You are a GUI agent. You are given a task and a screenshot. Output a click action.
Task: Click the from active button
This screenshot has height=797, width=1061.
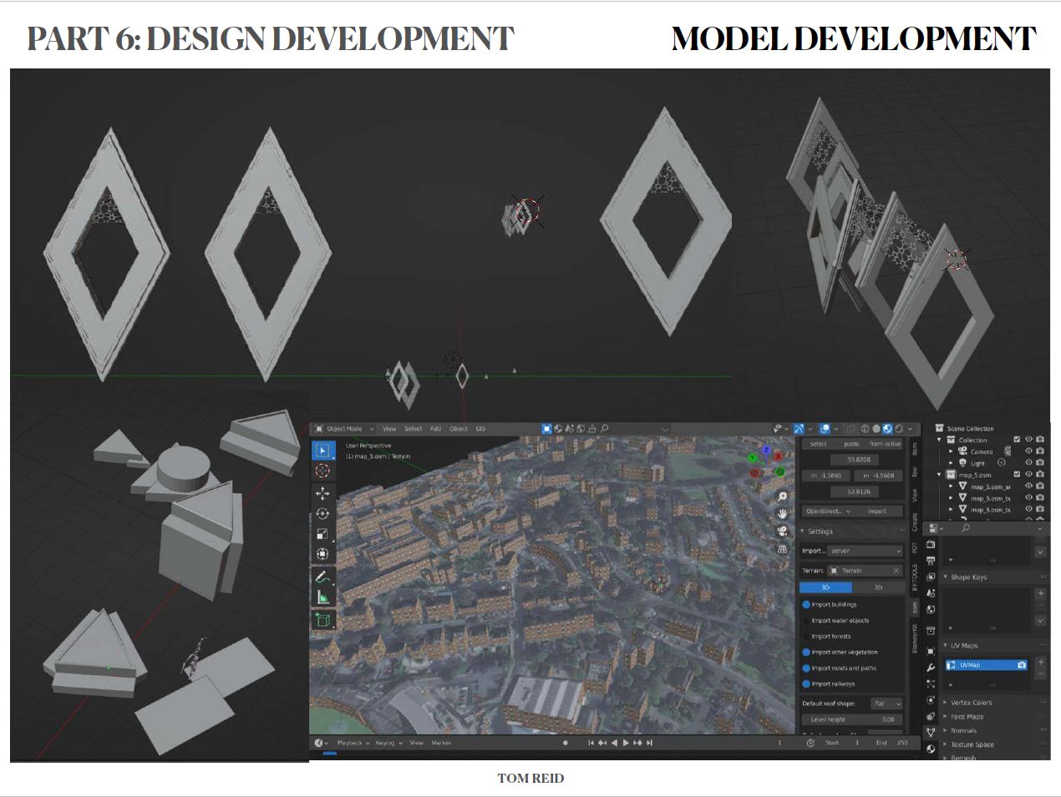pos(886,444)
